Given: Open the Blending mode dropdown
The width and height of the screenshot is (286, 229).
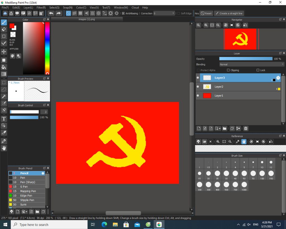Looking at the screenshot, I should (252, 65).
